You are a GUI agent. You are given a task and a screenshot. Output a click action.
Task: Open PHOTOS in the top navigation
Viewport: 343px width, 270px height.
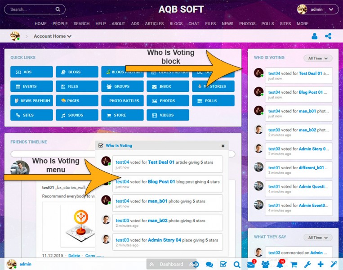click(x=247, y=24)
